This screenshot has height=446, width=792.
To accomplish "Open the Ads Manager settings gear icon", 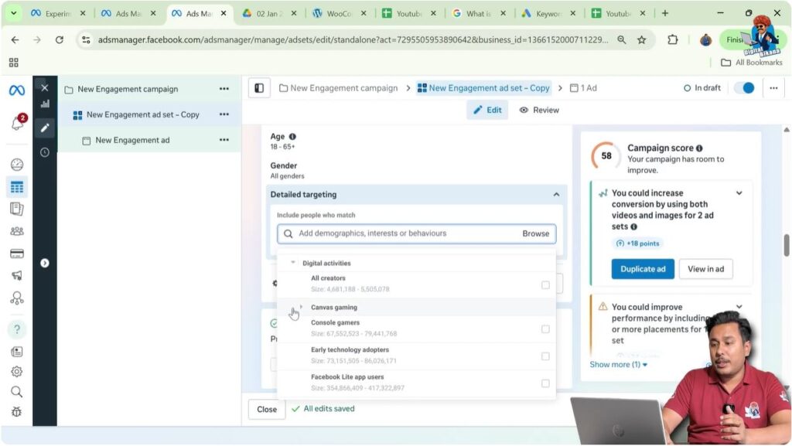I will click(x=15, y=371).
